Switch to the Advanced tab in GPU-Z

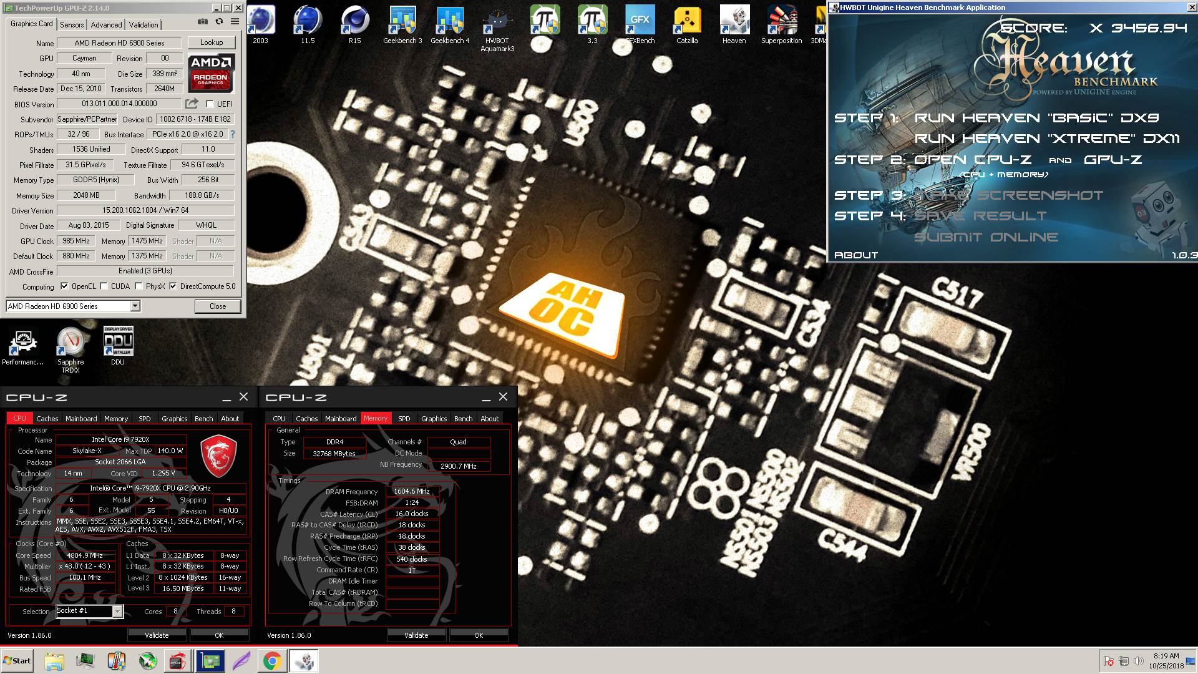tap(106, 25)
